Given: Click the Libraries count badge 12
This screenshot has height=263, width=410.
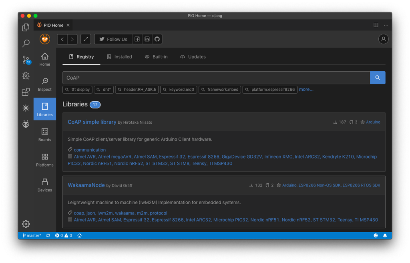Looking at the screenshot, I should [95, 104].
